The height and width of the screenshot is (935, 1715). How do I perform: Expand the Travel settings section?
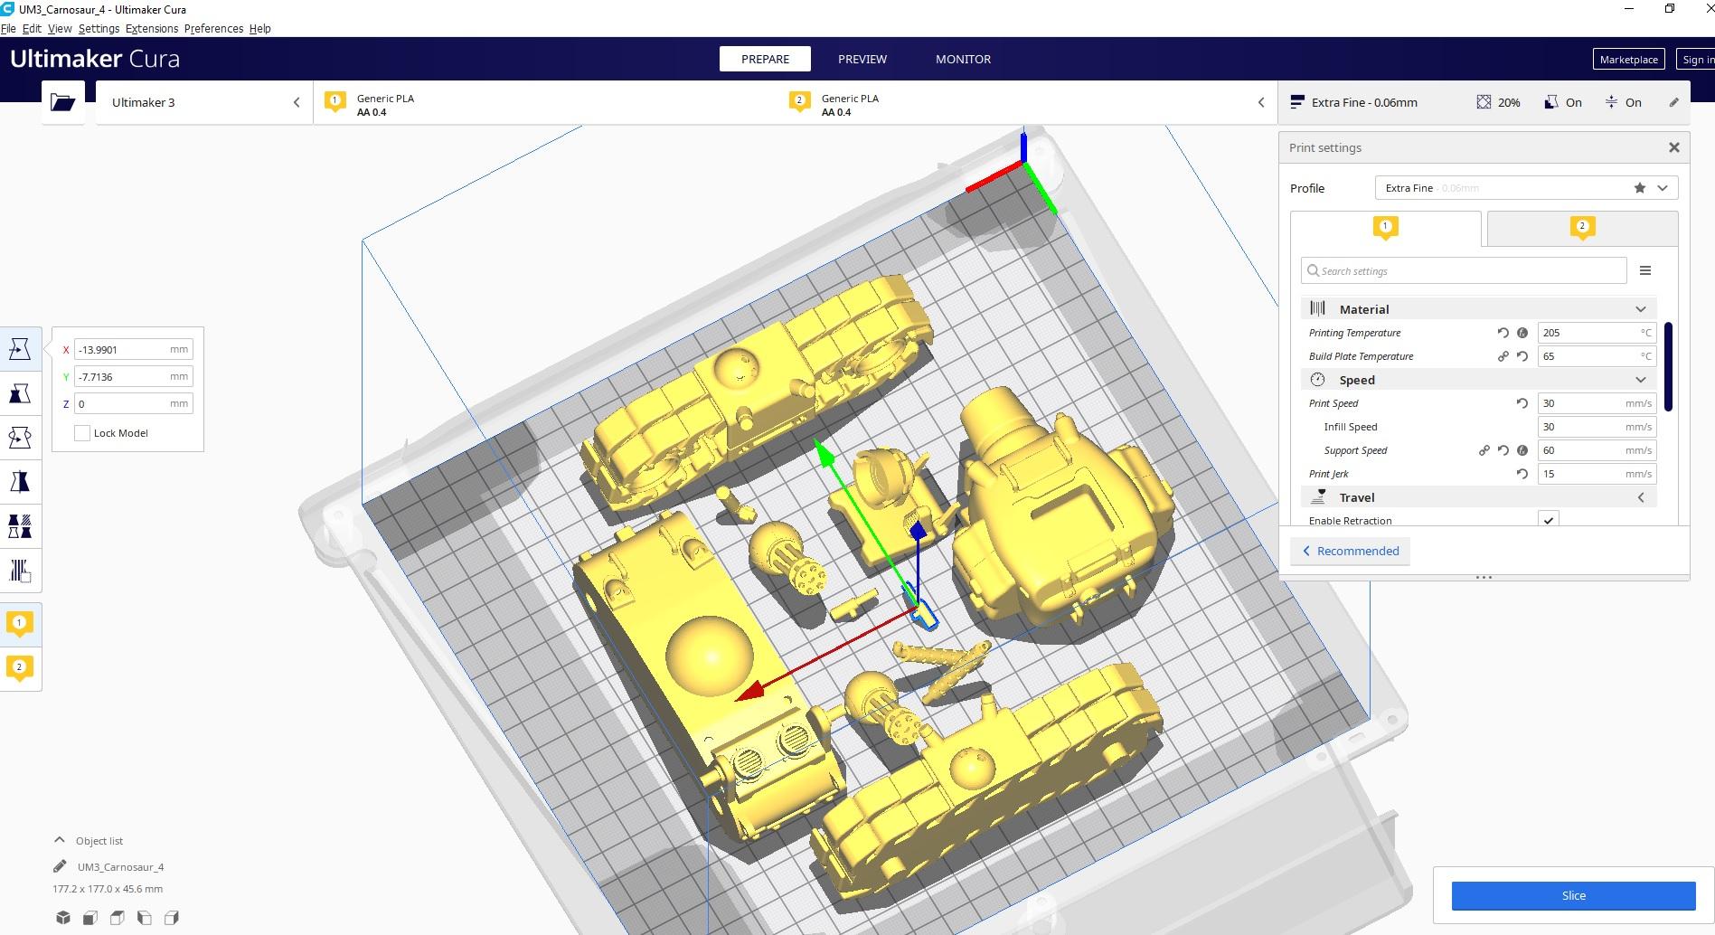click(1479, 497)
